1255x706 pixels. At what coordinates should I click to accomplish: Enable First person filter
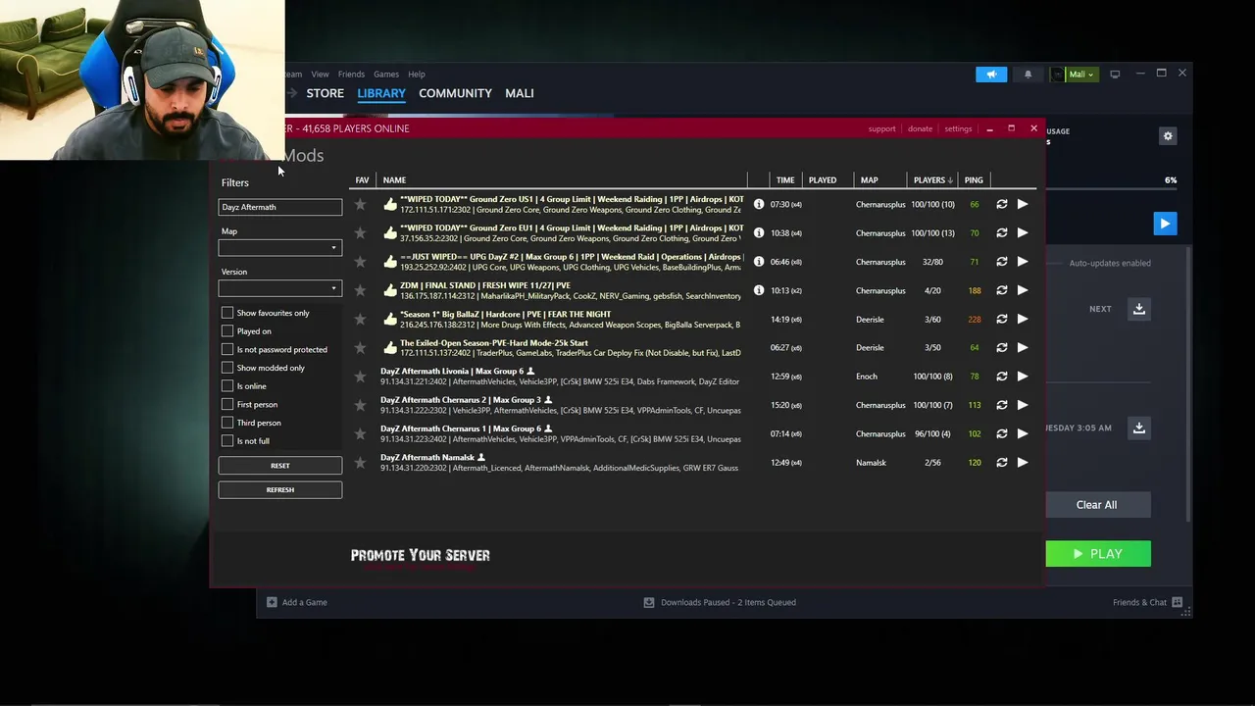point(227,404)
